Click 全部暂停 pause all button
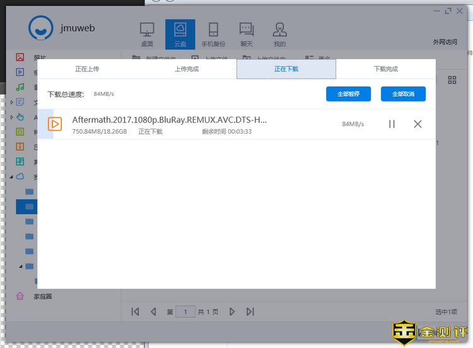Screen dimensions: 473x348 [x=348, y=94]
